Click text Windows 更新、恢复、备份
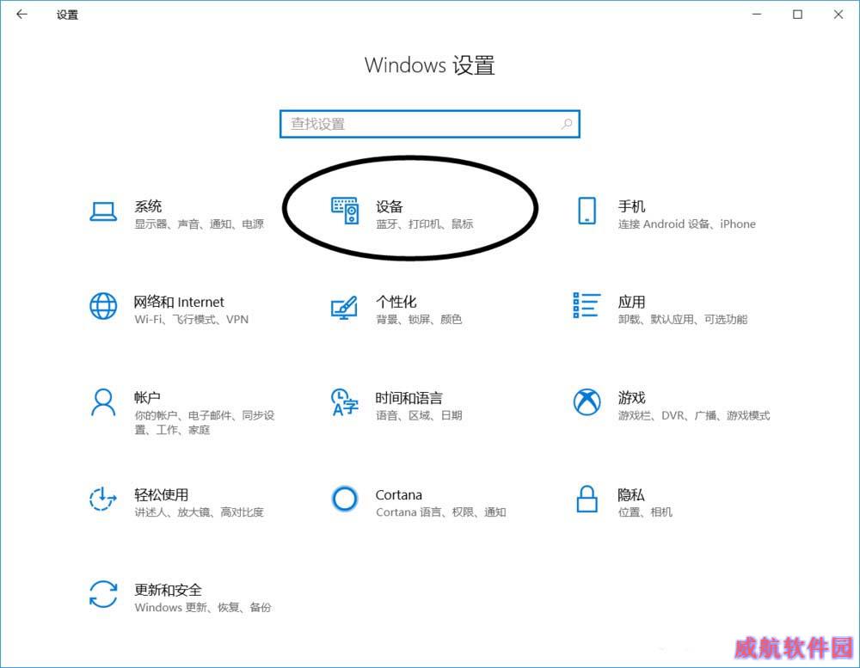The height and width of the screenshot is (668, 860). tap(203, 607)
